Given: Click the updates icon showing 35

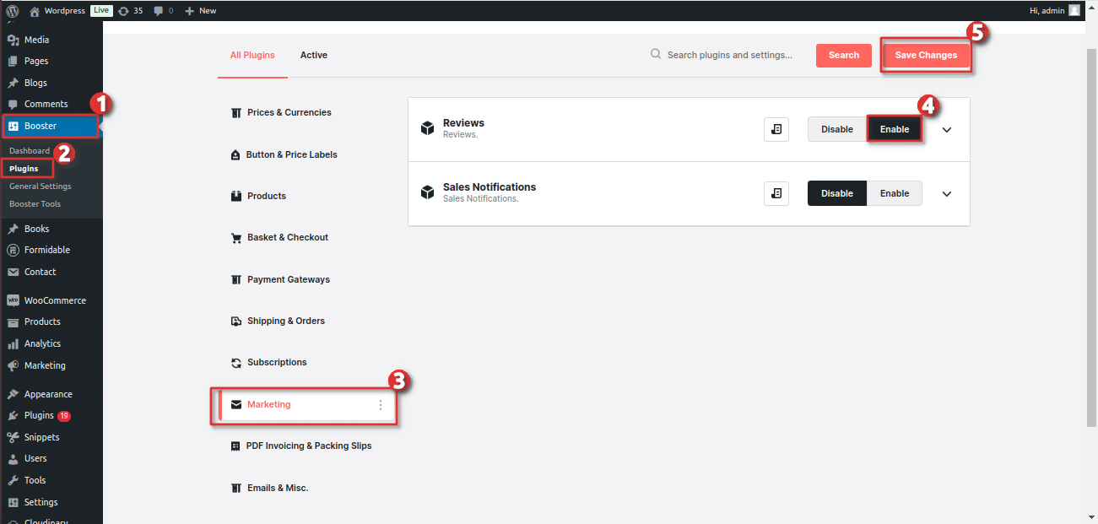Looking at the screenshot, I should pyautogui.click(x=124, y=11).
